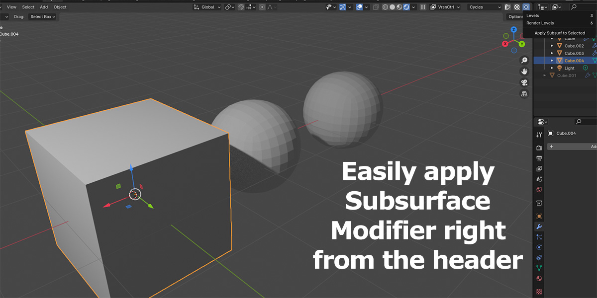
Task: Switch to material preview shading
Action: 399,7
